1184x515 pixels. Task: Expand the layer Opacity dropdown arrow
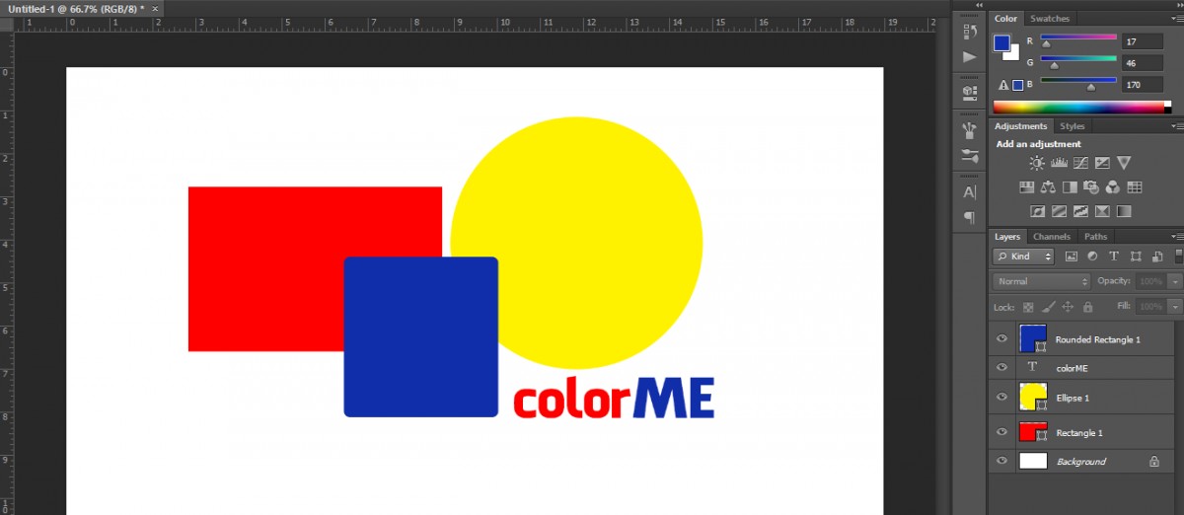tap(1174, 281)
